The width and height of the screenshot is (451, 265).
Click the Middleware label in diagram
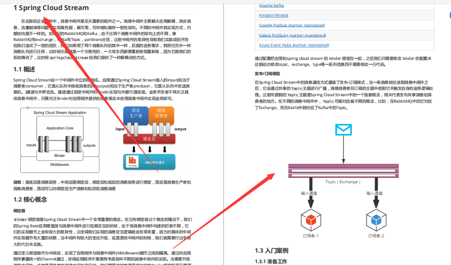[x=60, y=165]
